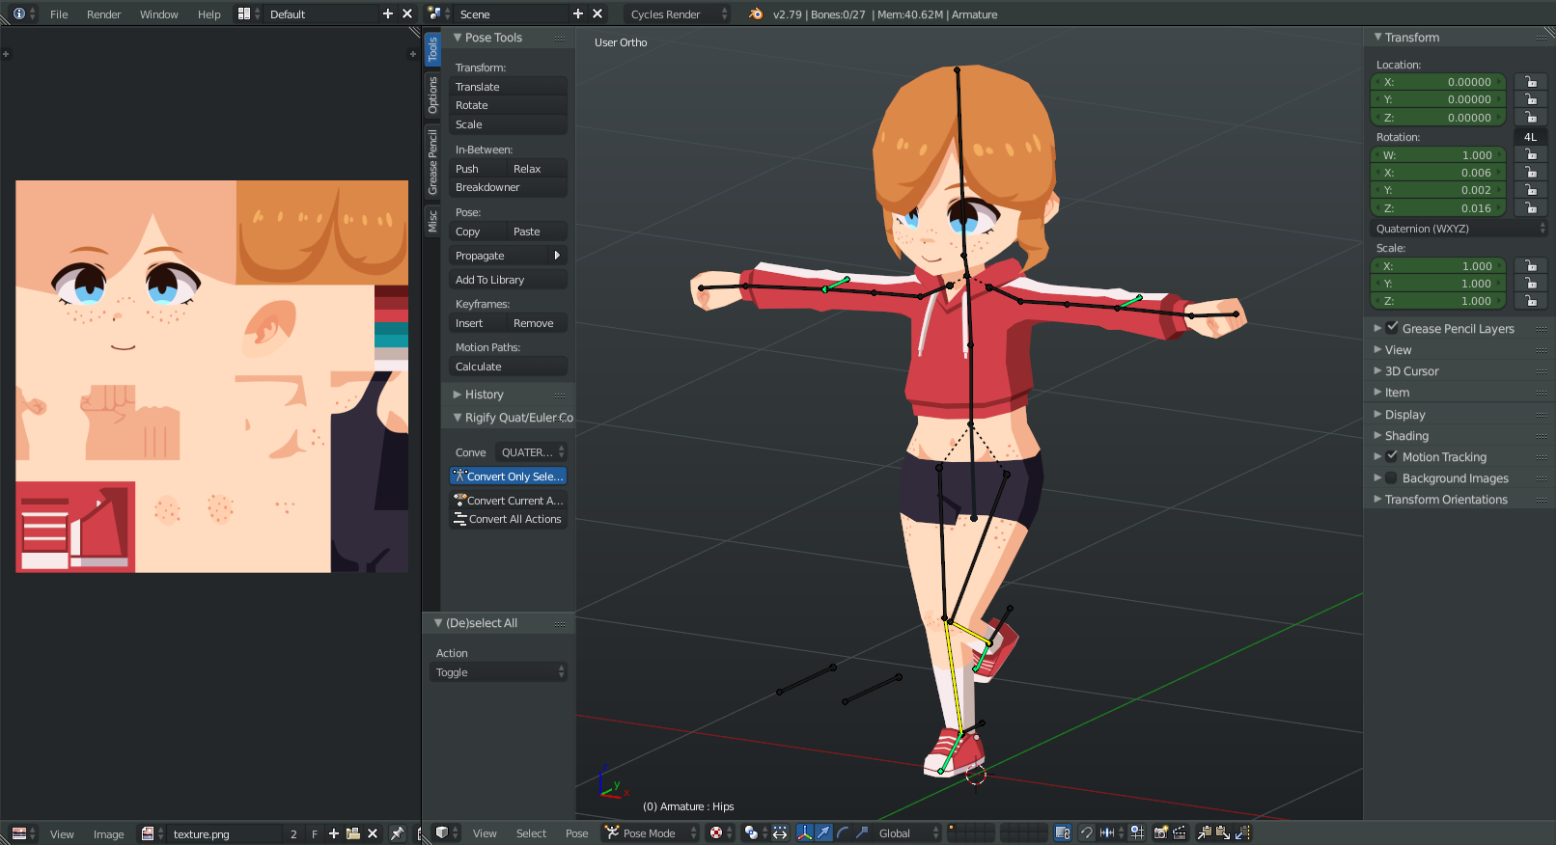Uncheck Motion Tracking checkbox

(x=1392, y=456)
